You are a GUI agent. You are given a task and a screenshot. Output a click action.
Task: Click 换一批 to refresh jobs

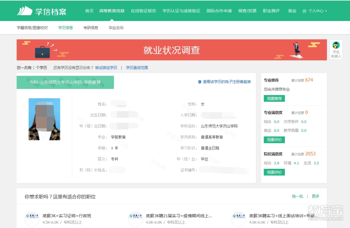(x=297, y=196)
